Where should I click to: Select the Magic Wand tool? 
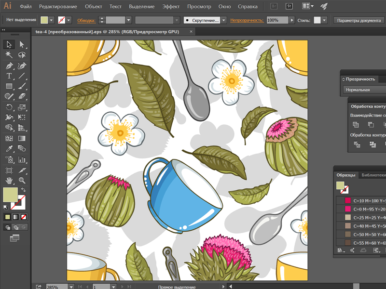pos(8,55)
